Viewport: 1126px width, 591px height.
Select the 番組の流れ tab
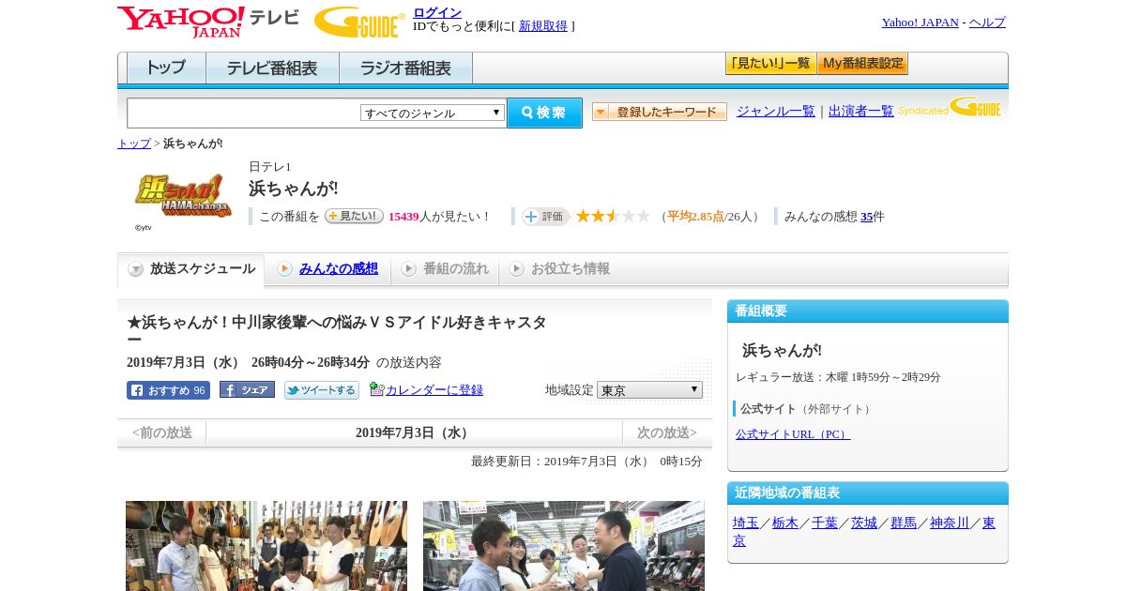pos(445,269)
